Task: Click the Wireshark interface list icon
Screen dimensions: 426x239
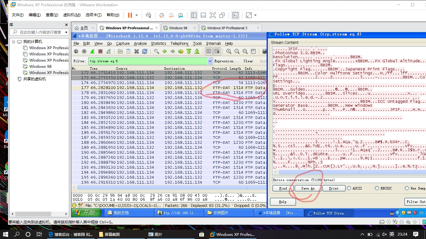Action: click(76, 51)
